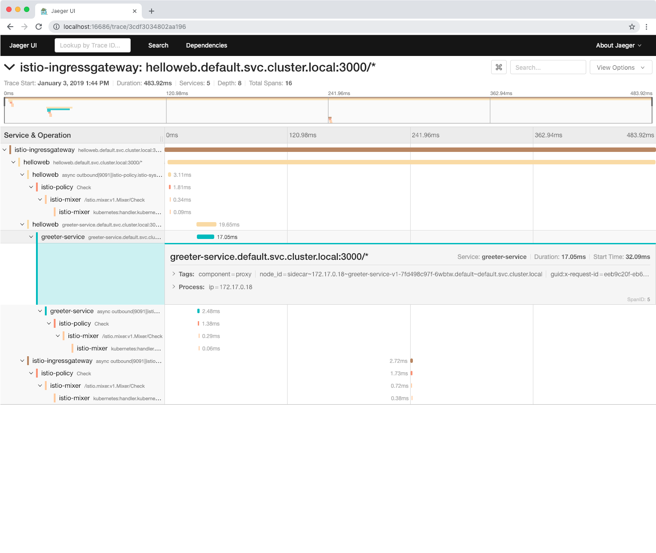Click the 3.11ms helloweb async span bar
Viewport: 656px width, 553px height.
click(169, 175)
